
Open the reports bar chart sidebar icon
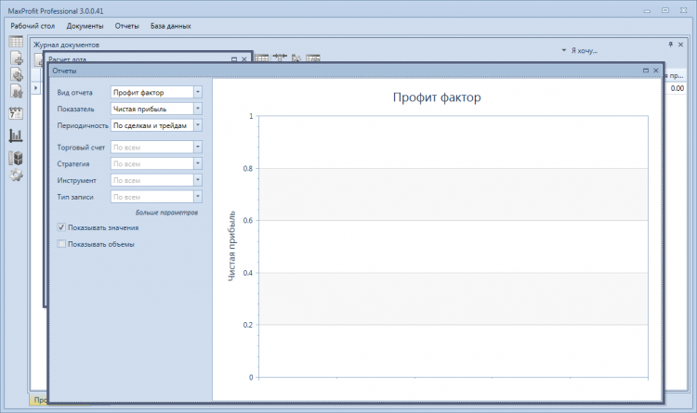pos(16,136)
